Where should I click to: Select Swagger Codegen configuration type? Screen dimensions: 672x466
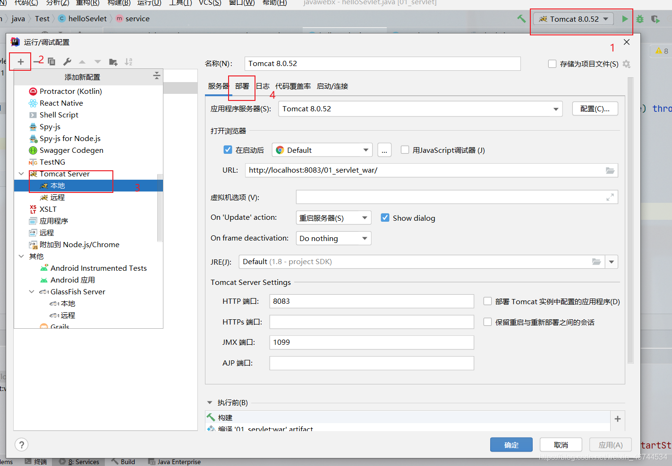click(x=66, y=150)
